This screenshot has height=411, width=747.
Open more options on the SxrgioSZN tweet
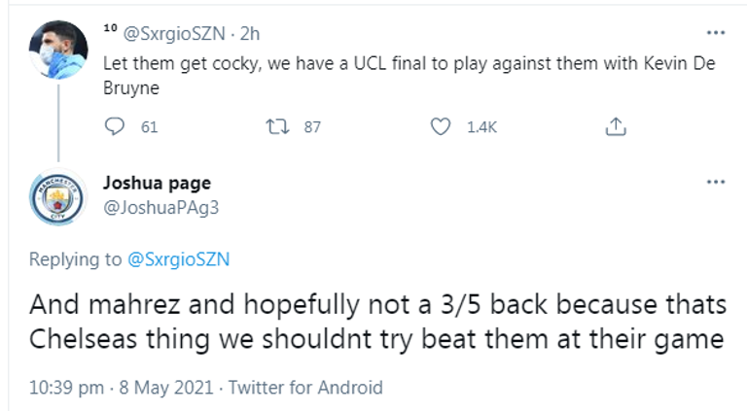point(716,32)
